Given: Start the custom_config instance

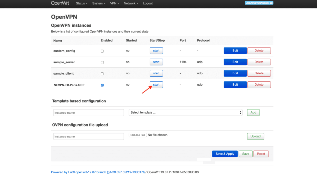Looking at the screenshot, I should (156, 51).
